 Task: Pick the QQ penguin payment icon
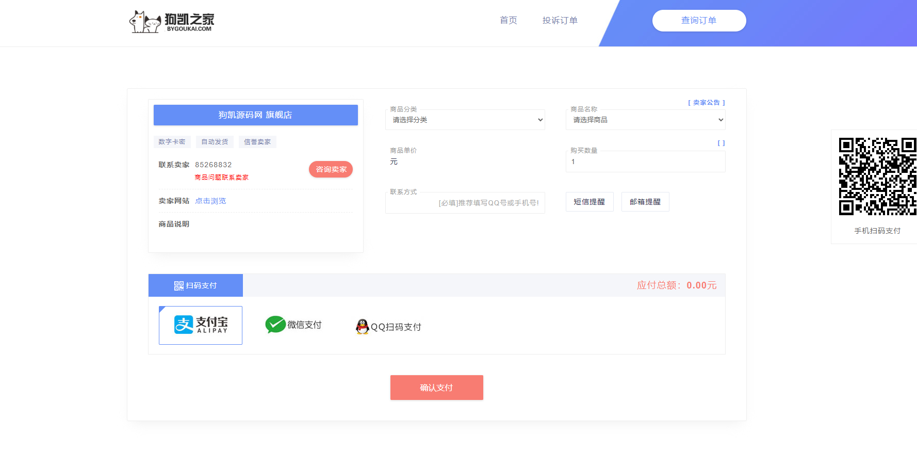pos(363,327)
